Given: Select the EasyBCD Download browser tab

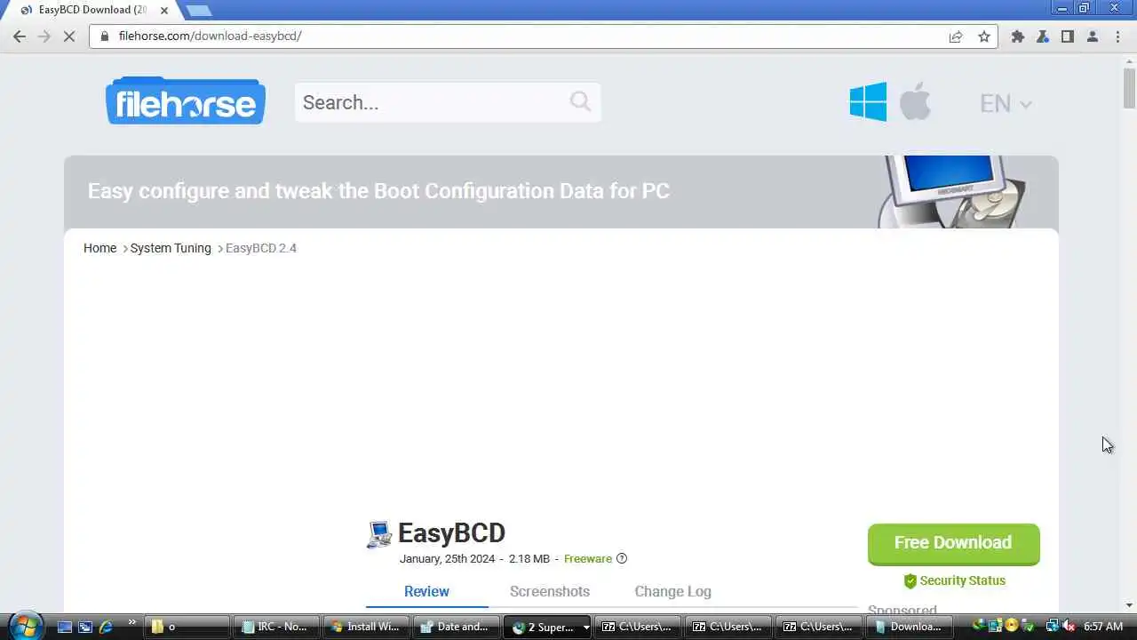Looking at the screenshot, I should click(x=93, y=11).
